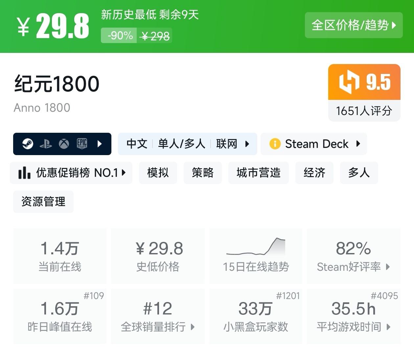Click the PlayStation platform icon
The height and width of the screenshot is (348, 414).
coord(46,144)
